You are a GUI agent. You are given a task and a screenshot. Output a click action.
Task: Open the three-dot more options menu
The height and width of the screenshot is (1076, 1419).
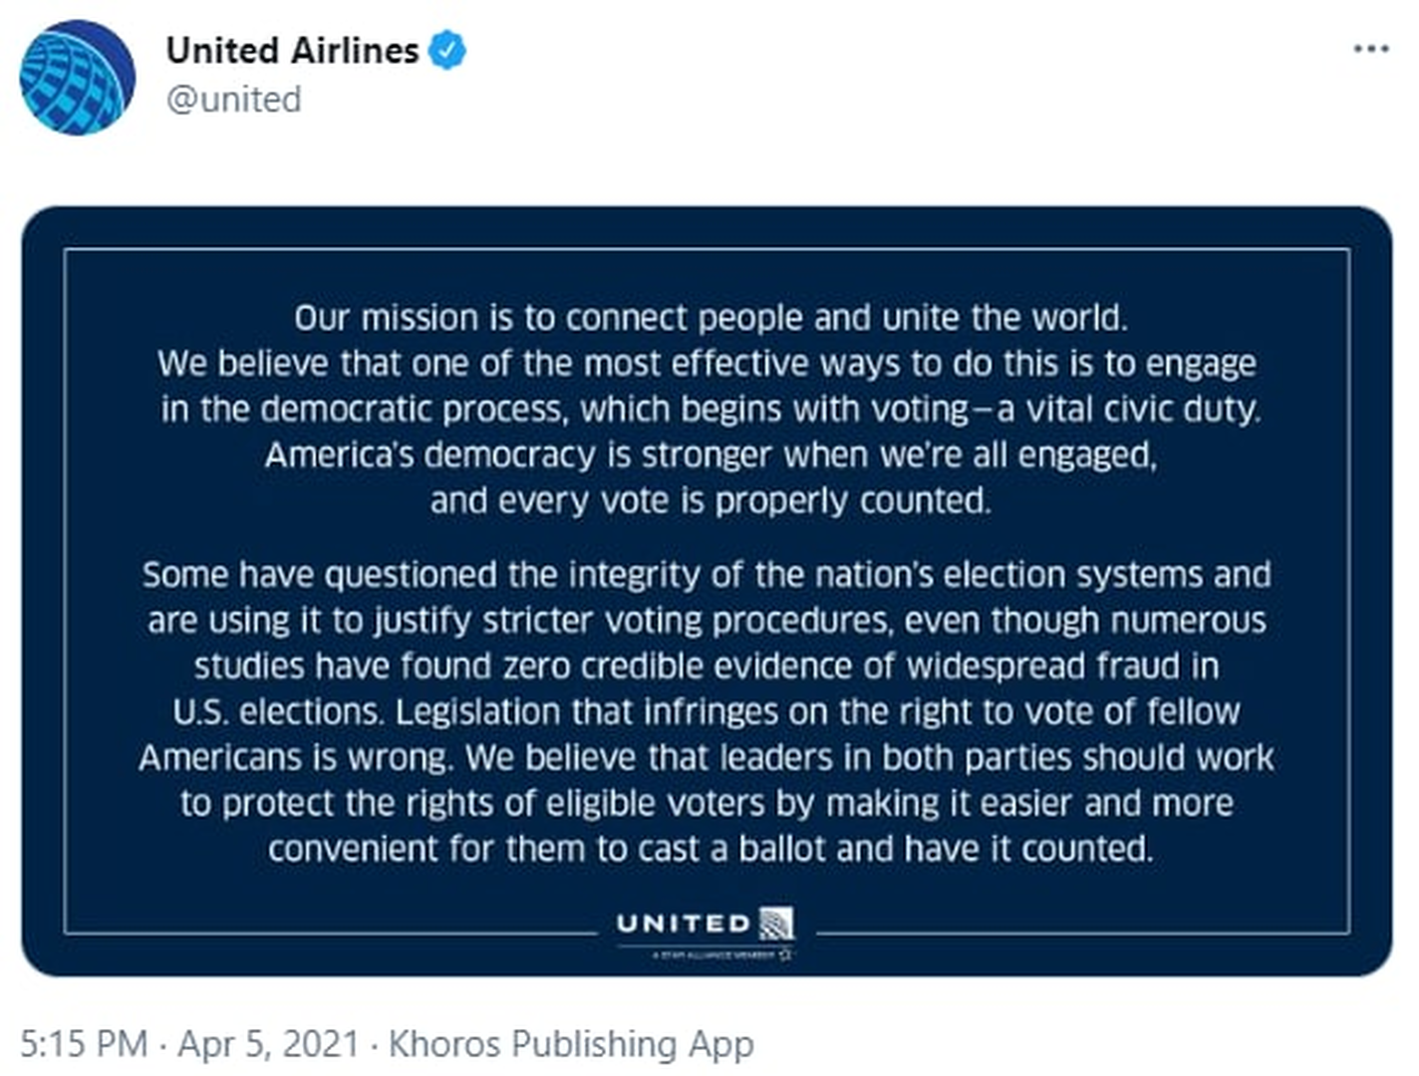point(1370,49)
